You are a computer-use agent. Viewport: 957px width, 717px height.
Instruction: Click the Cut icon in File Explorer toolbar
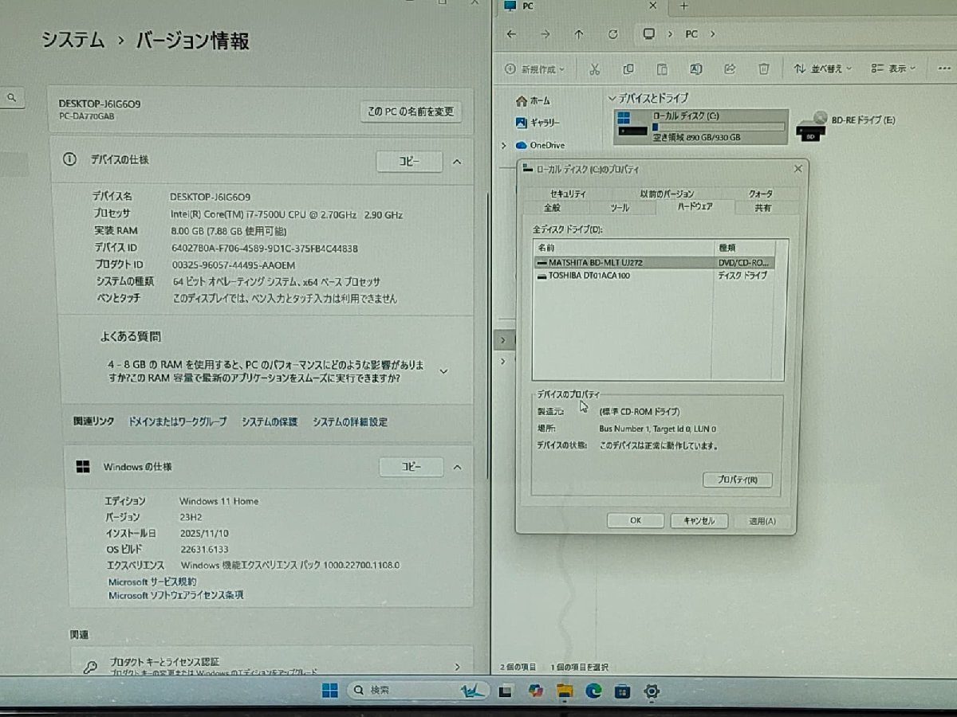click(x=593, y=69)
